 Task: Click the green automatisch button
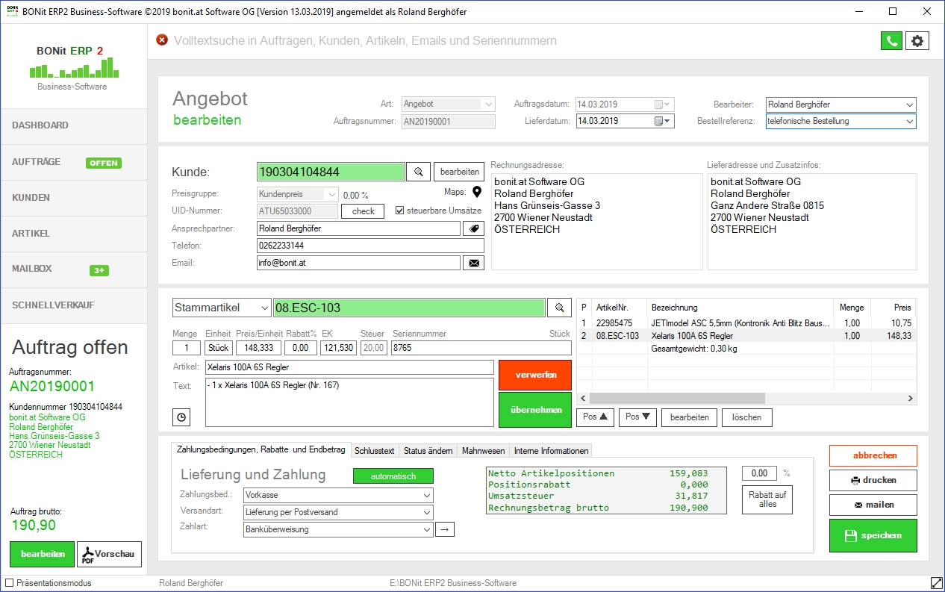click(x=393, y=476)
